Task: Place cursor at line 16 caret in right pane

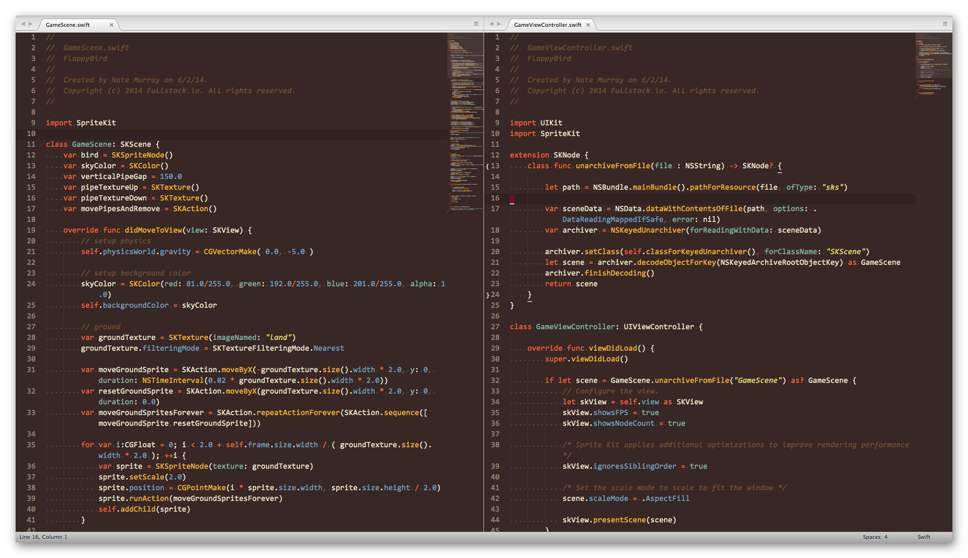Action: (x=512, y=199)
